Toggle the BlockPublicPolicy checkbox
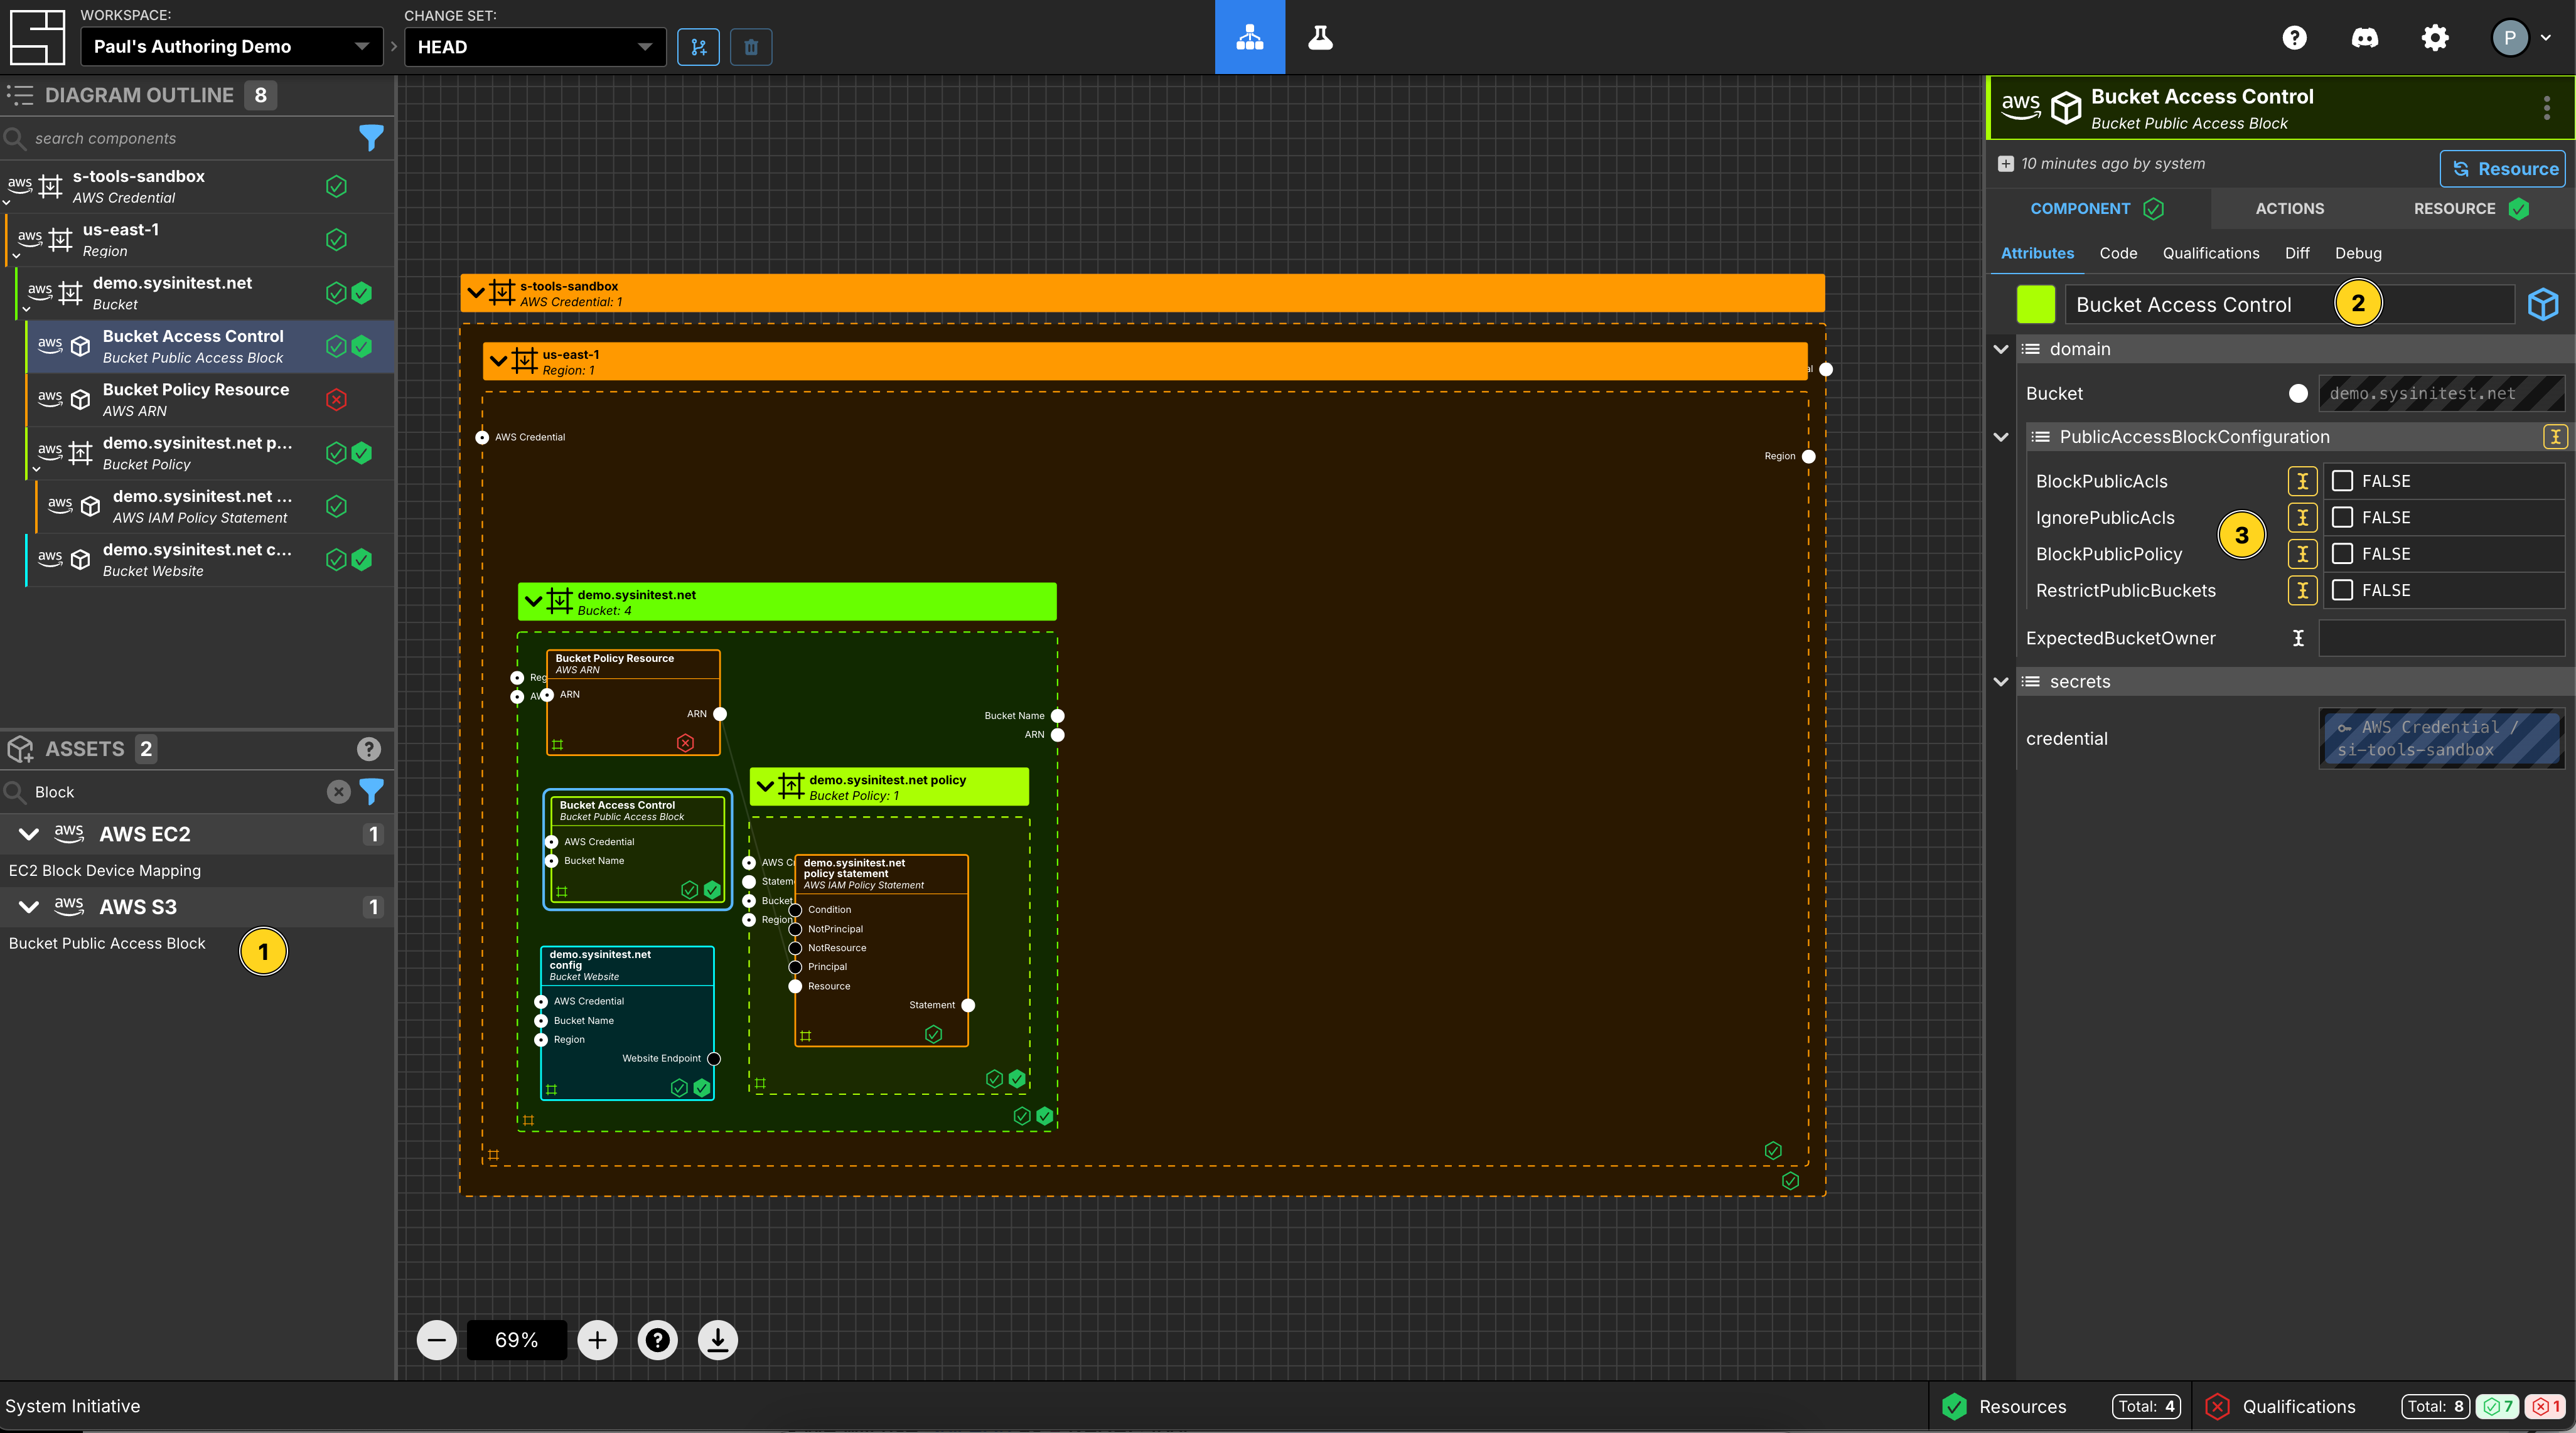The width and height of the screenshot is (2576, 1433). click(x=2342, y=553)
